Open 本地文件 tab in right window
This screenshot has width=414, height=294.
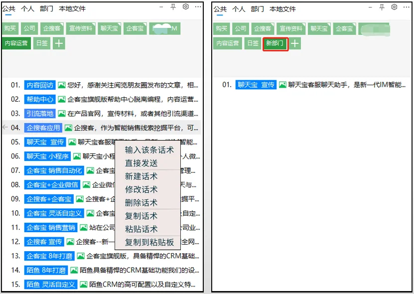(282, 9)
